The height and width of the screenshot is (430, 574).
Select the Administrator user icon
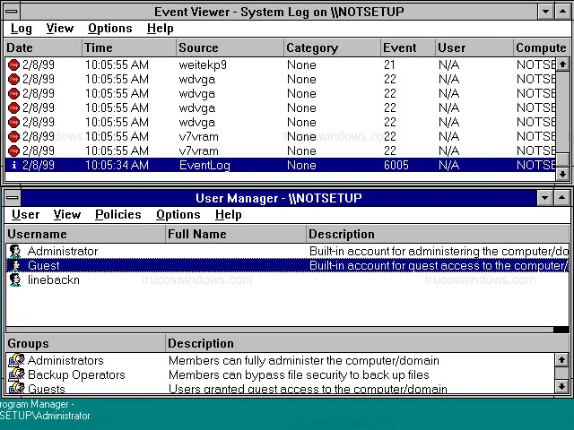click(15, 252)
